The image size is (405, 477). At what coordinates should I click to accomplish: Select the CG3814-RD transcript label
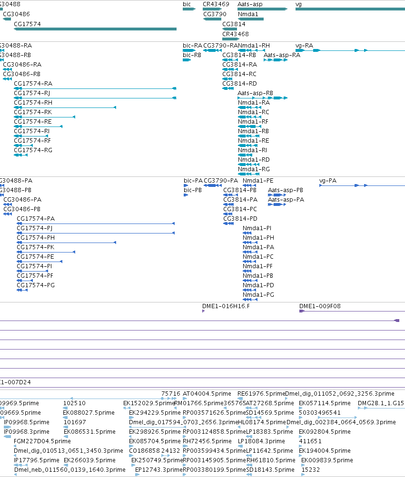[x=239, y=83]
